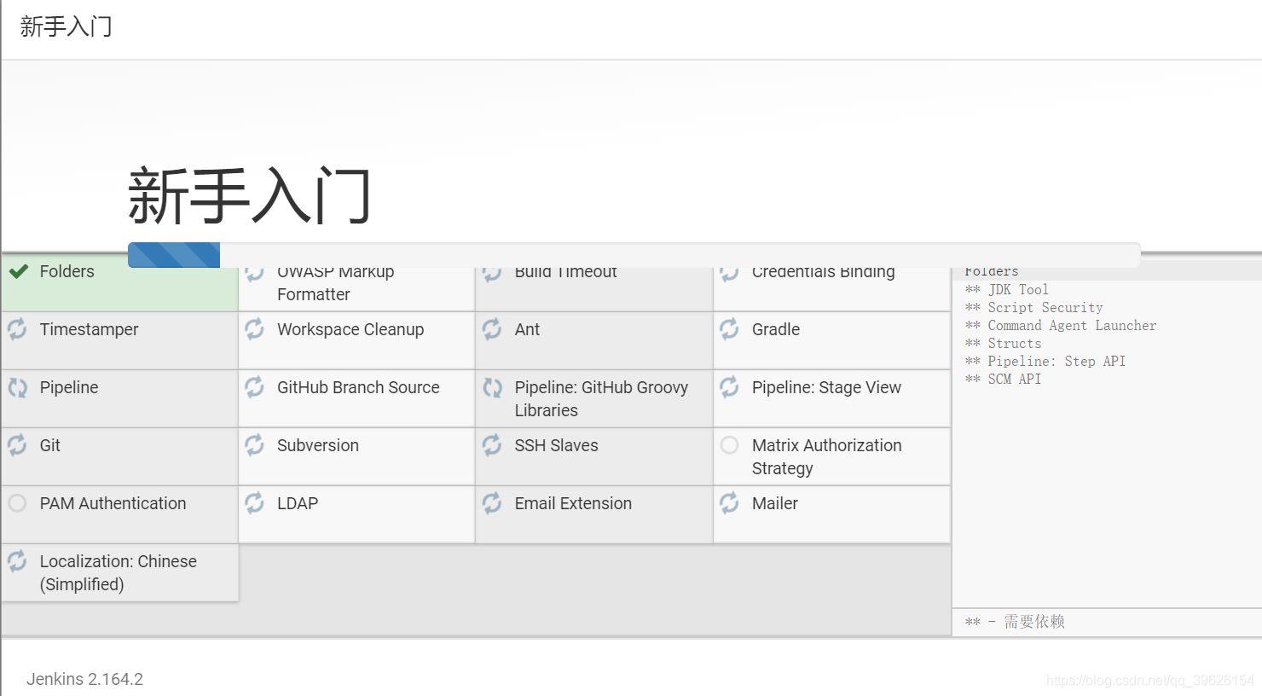Select the Build Timeout label
The image size is (1262, 696).
click(565, 272)
